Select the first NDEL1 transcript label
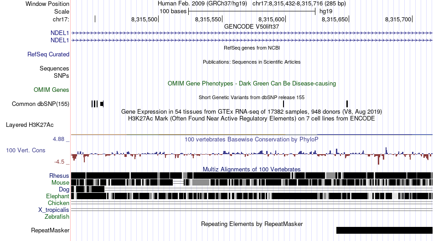The height and width of the screenshot is (241, 433). pos(60,33)
